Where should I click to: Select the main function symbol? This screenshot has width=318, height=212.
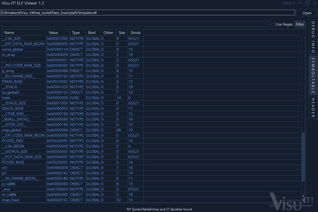(151, 97)
